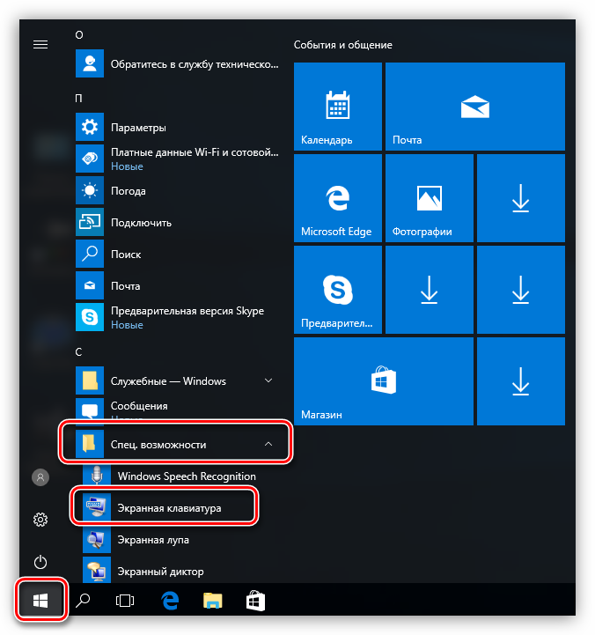
Task: Open taskbar search magnifier
Action: click(83, 600)
